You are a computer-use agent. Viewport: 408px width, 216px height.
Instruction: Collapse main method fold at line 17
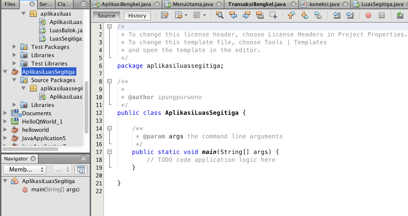(109, 152)
